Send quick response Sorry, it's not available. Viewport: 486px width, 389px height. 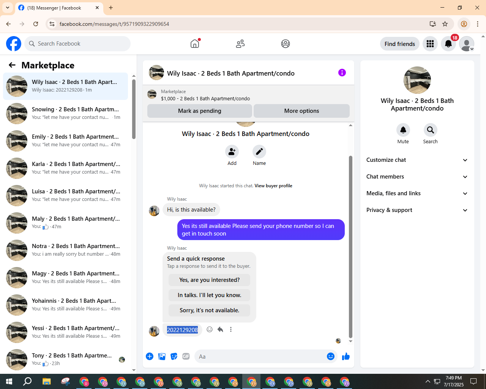(210, 310)
